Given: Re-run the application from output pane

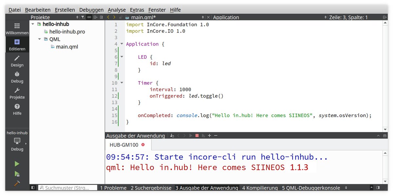Looking at the screenshot, I should point(191,135).
